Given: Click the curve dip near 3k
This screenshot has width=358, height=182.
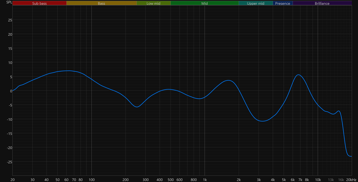Looking at the screenshot, I should [262, 121].
